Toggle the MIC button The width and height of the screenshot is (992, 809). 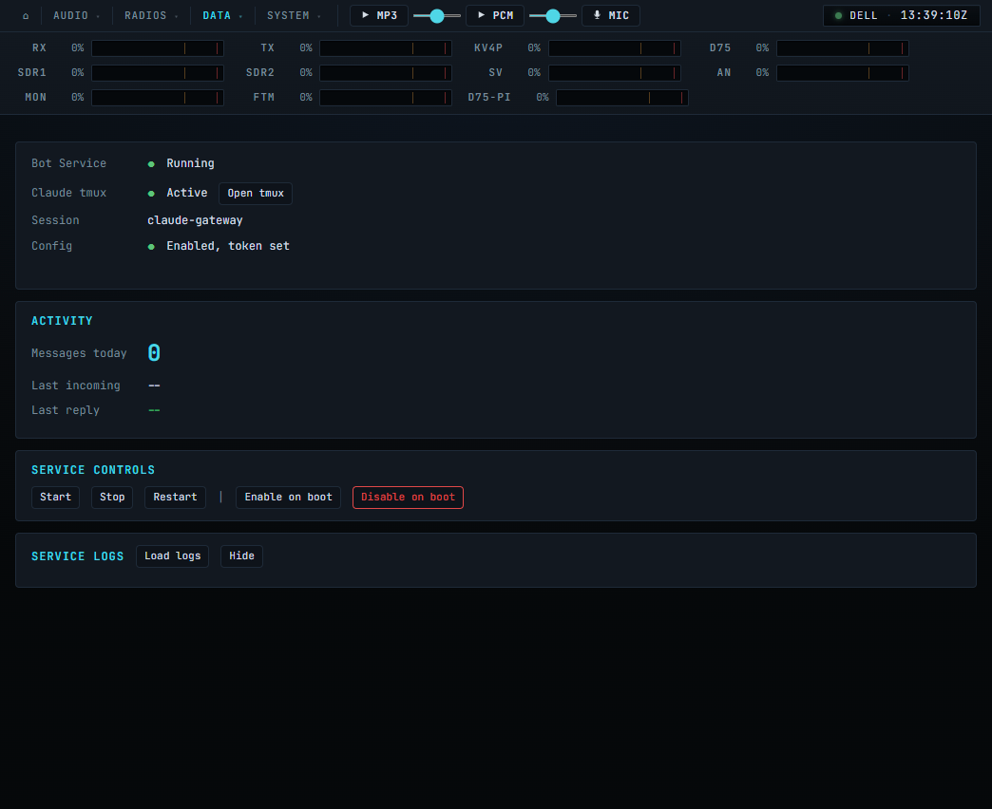pyautogui.click(x=611, y=15)
